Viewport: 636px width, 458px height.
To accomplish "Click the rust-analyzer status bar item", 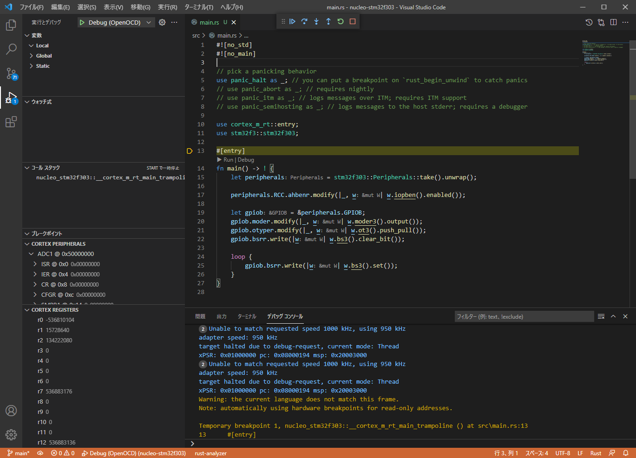I will click(x=210, y=453).
